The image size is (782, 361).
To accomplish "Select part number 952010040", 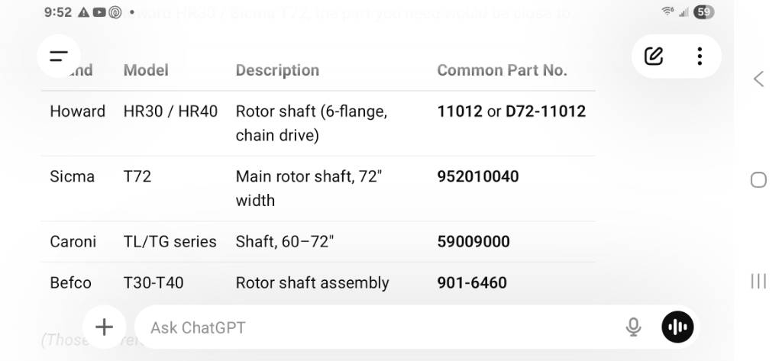I will 477,176.
